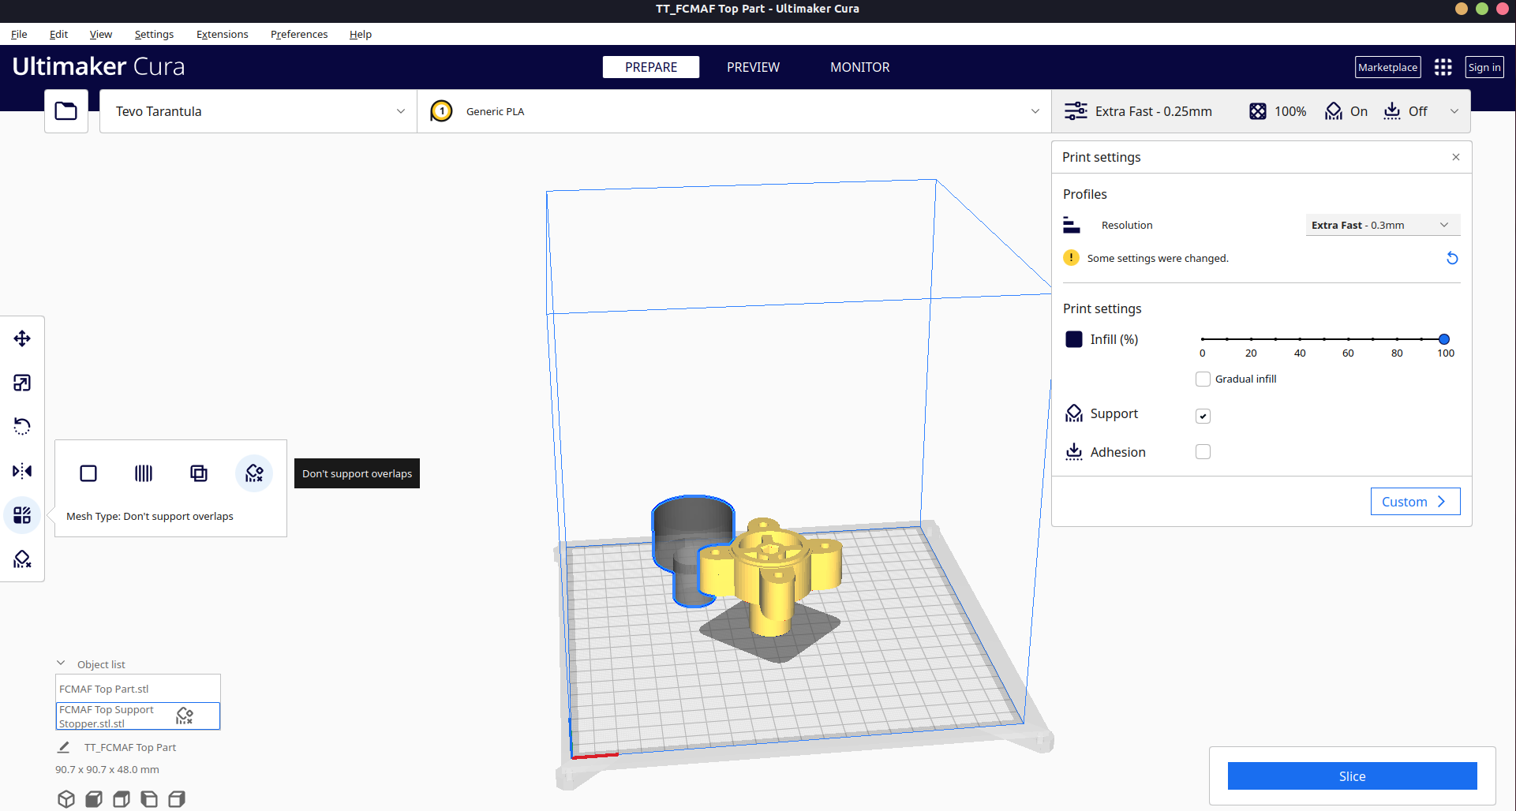Open the File menu
Viewport: 1516px width, 811px height.
pyautogui.click(x=19, y=34)
